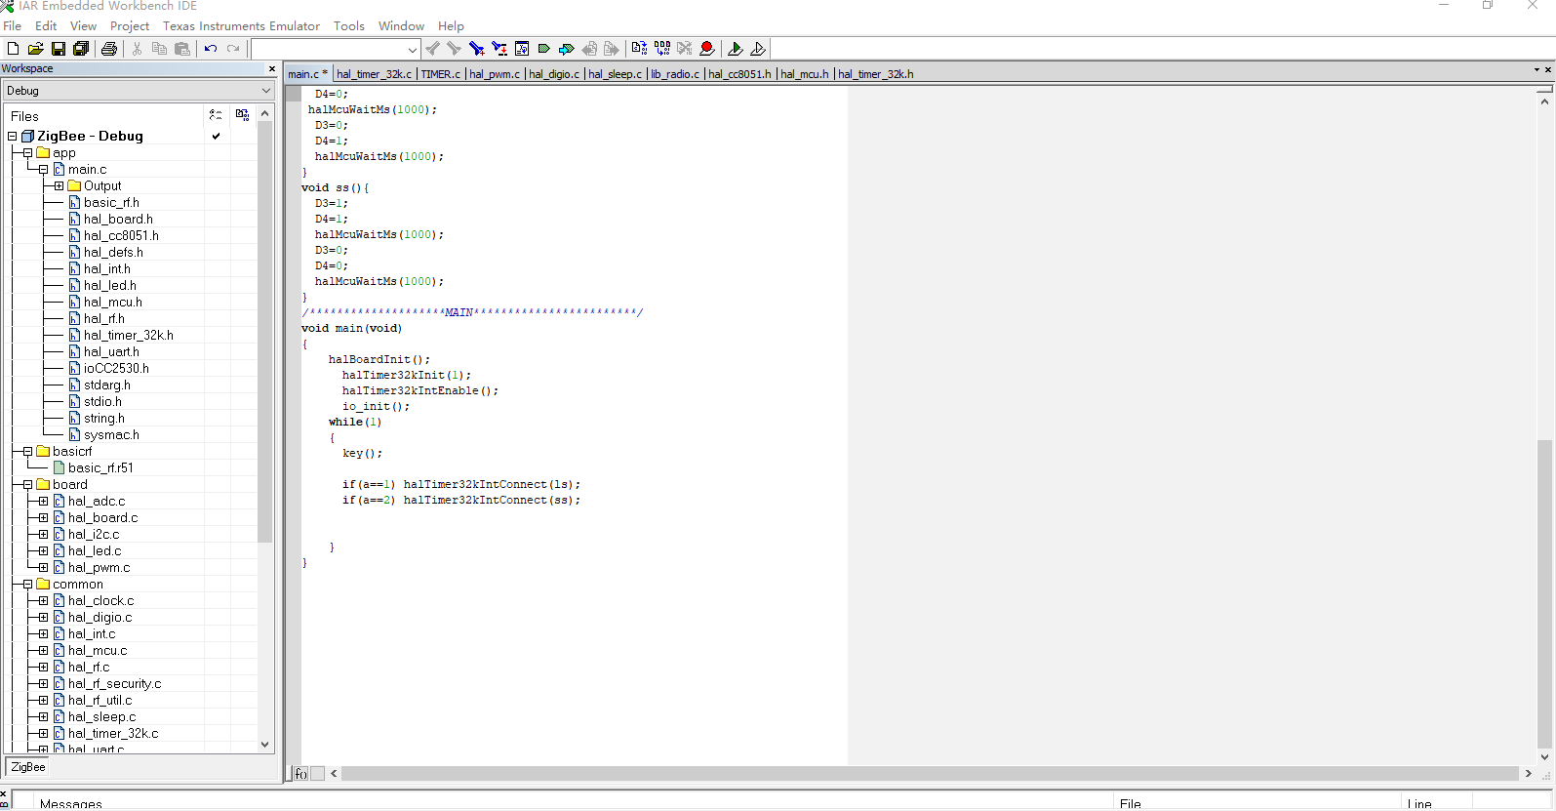Open the quick search dropdown in toolbar
The width and height of the screenshot is (1556, 811).
pos(412,49)
